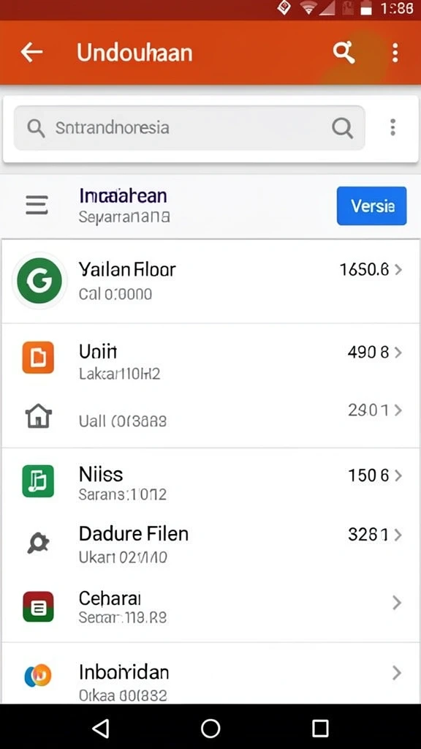Open the hamburger menu next to Imcaaharean
The height and width of the screenshot is (749, 421).
click(37, 205)
